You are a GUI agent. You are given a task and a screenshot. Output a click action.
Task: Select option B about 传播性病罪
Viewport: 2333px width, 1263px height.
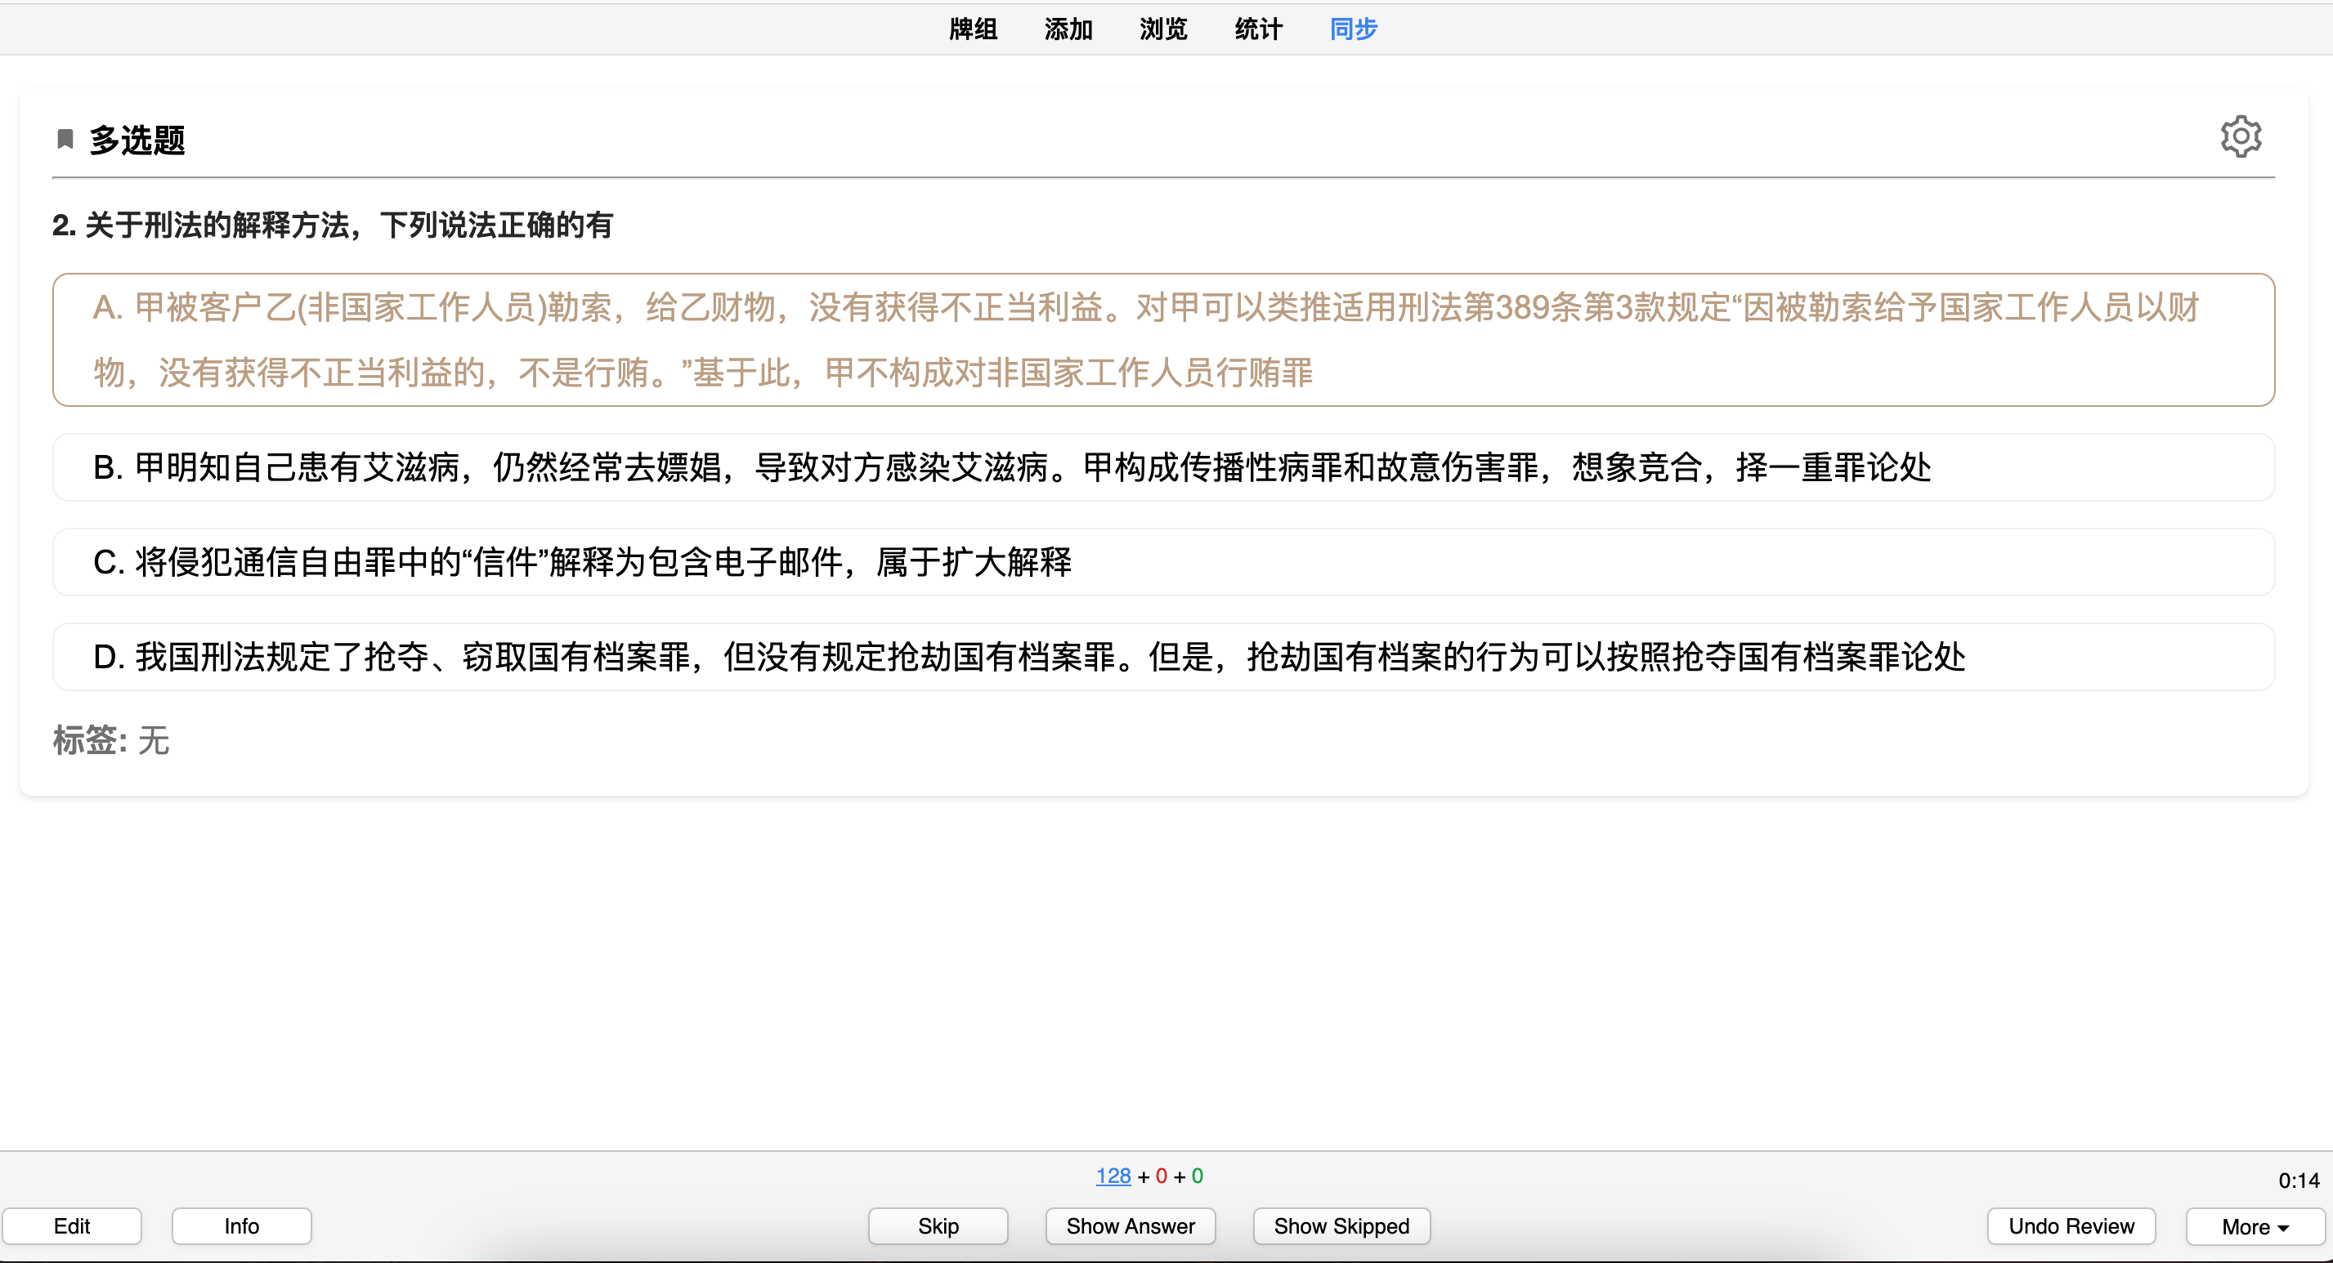point(1164,467)
